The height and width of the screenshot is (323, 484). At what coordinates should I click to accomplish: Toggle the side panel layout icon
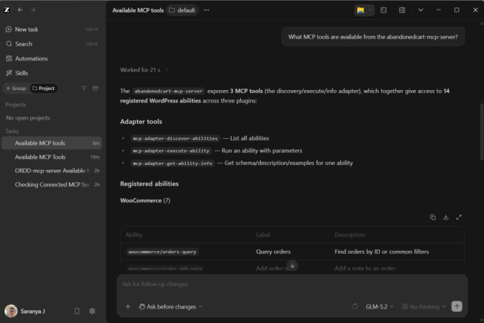pyautogui.click(x=402, y=10)
